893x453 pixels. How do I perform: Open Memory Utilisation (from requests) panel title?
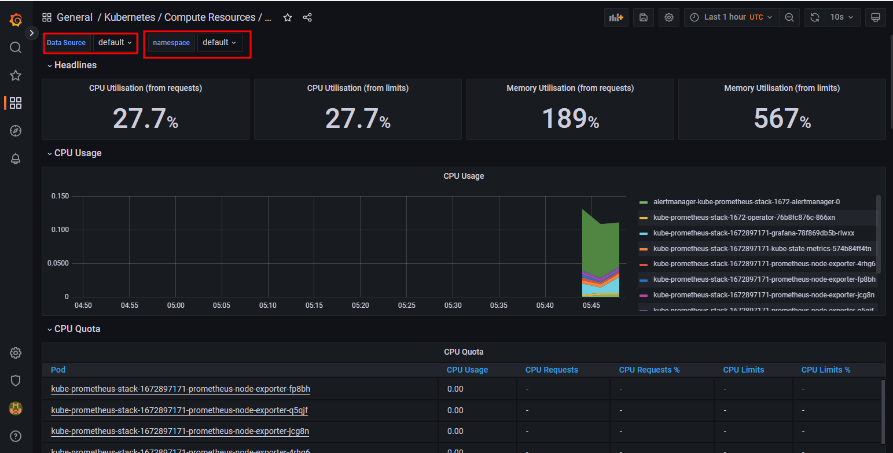(x=570, y=88)
